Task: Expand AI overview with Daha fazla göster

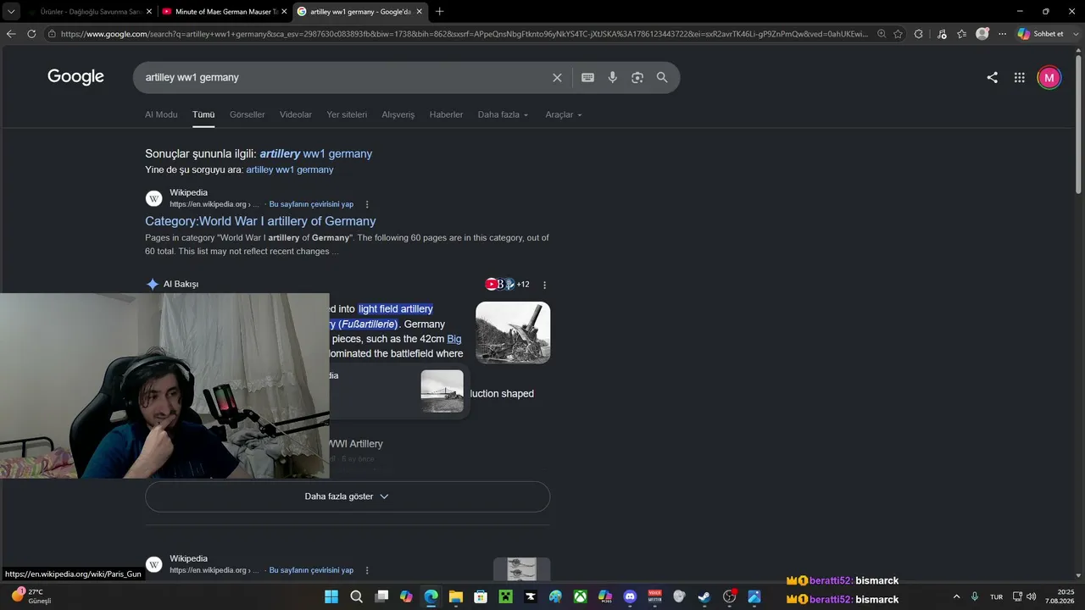Action: click(x=348, y=496)
